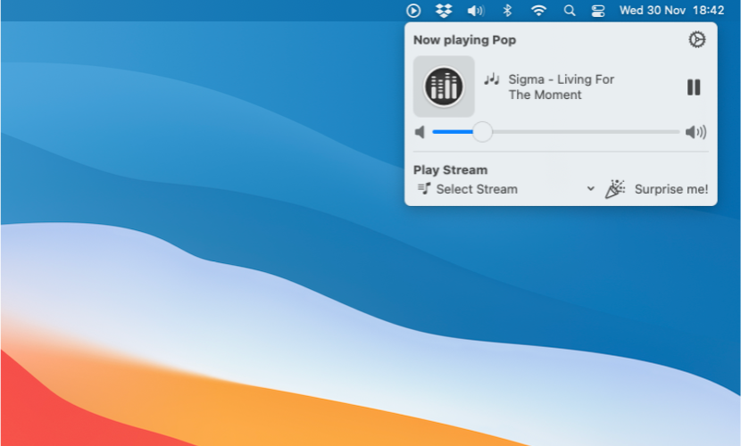Viewport: 741px width, 446px height.
Task: Click the equalizer station artwork thumbnail
Action: click(444, 87)
